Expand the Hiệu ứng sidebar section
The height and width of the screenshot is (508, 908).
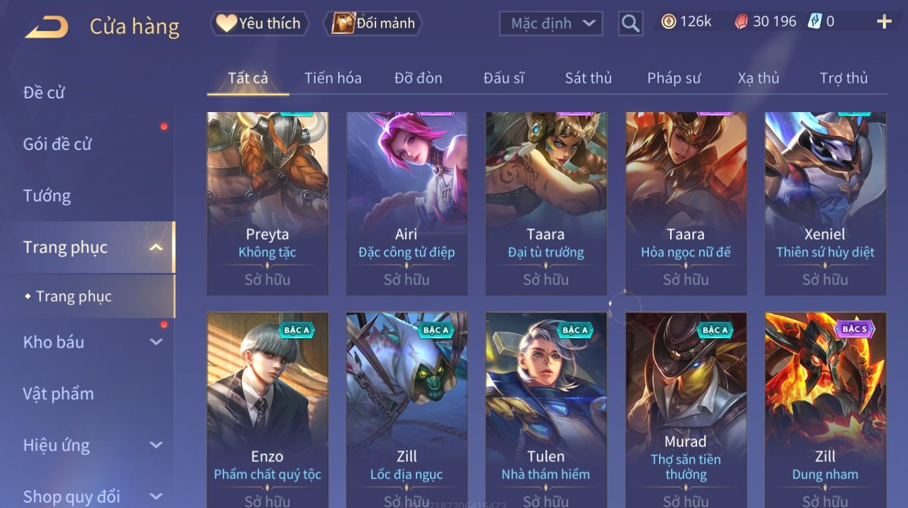pos(156,445)
